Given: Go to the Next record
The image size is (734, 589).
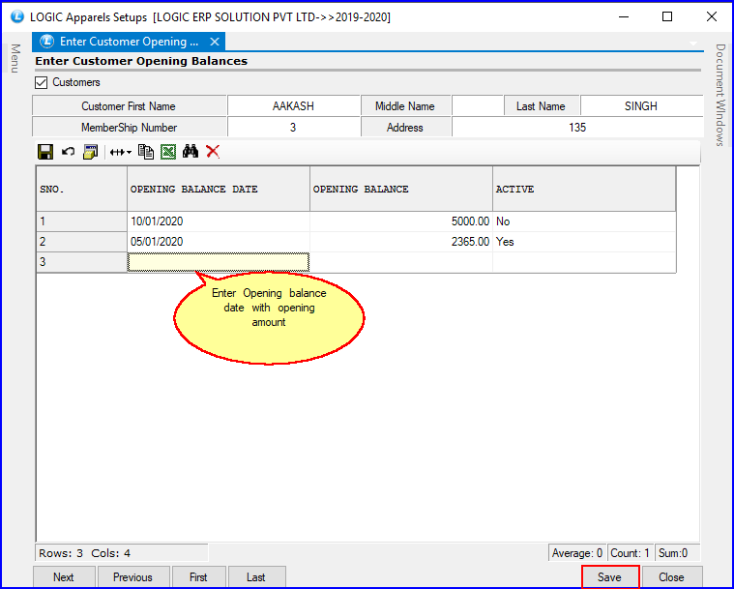Looking at the screenshot, I should coord(64,577).
